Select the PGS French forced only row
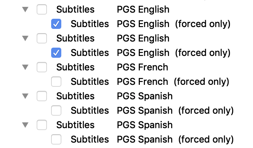The height and width of the screenshot is (148, 253). click(150, 82)
